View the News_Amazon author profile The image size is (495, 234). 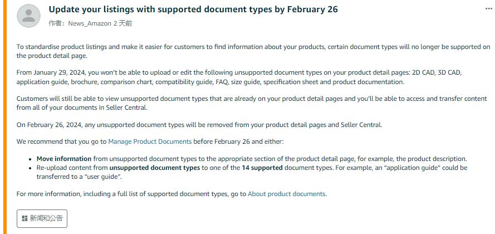point(90,24)
